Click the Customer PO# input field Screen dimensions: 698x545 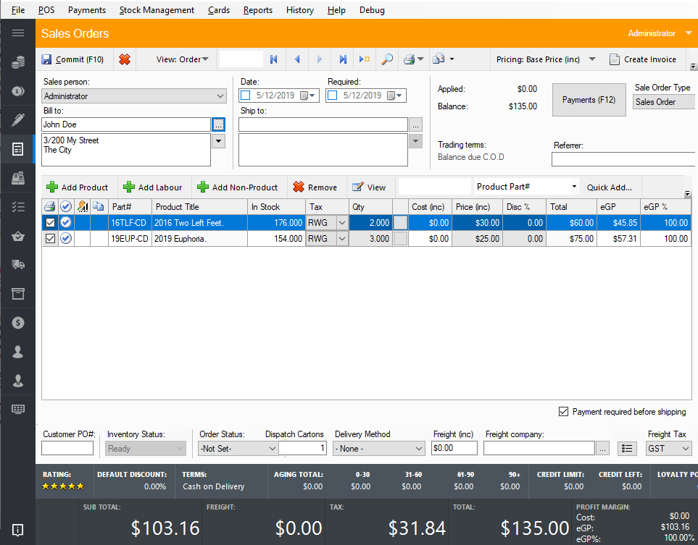click(x=67, y=448)
